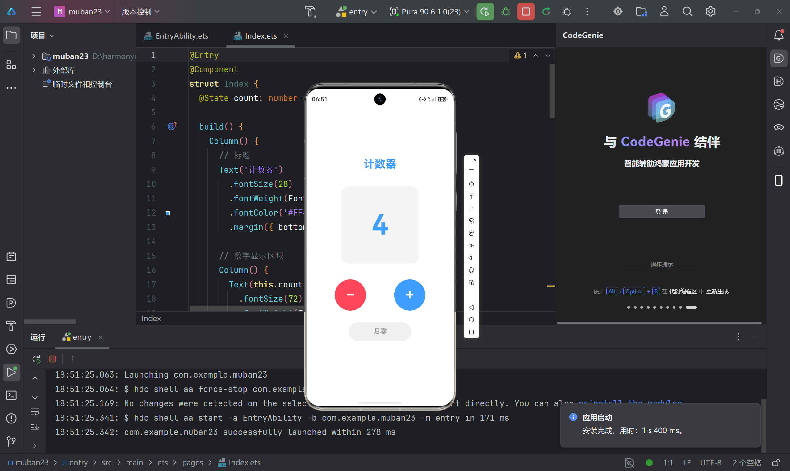
Task: Click the 登录 login button in CodeGenie
Action: (662, 212)
